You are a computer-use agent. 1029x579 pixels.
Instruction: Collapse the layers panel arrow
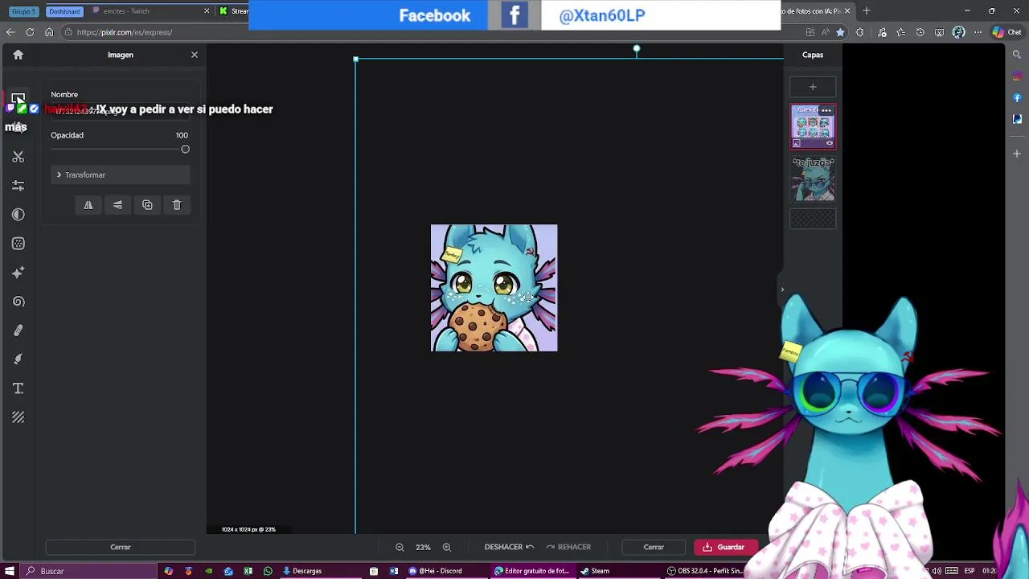point(782,289)
